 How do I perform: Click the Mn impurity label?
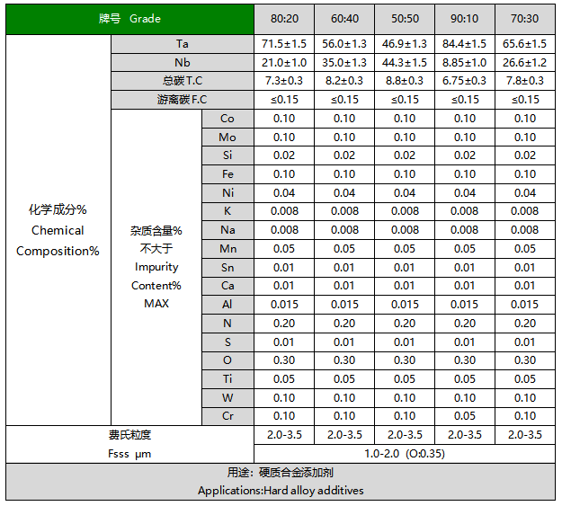227,249
